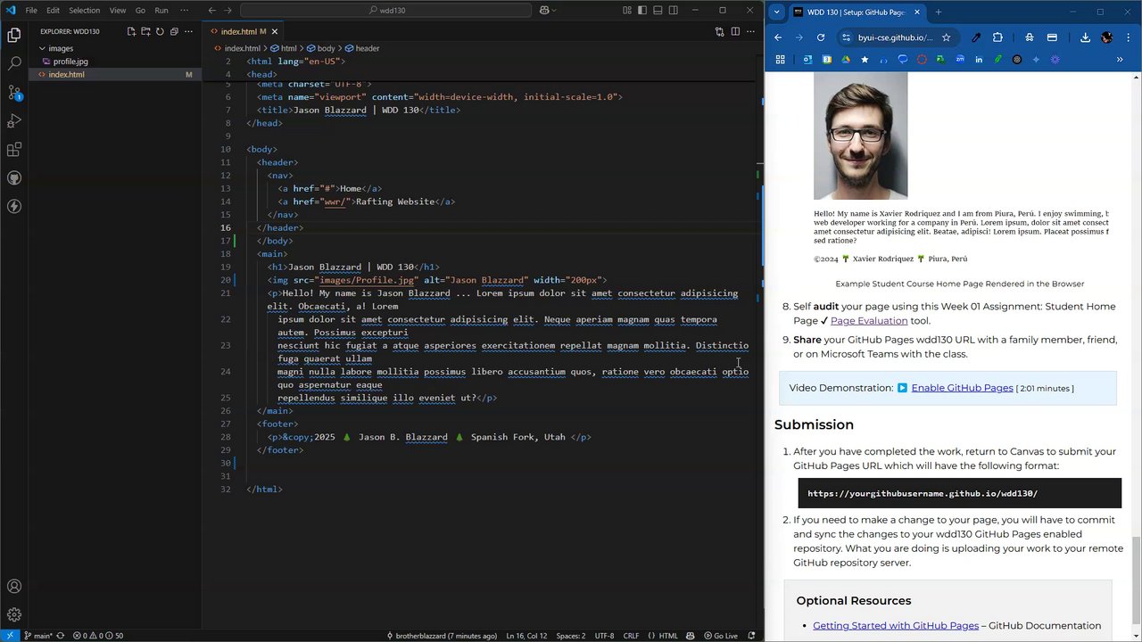Click the New File icon in Explorer

(131, 31)
